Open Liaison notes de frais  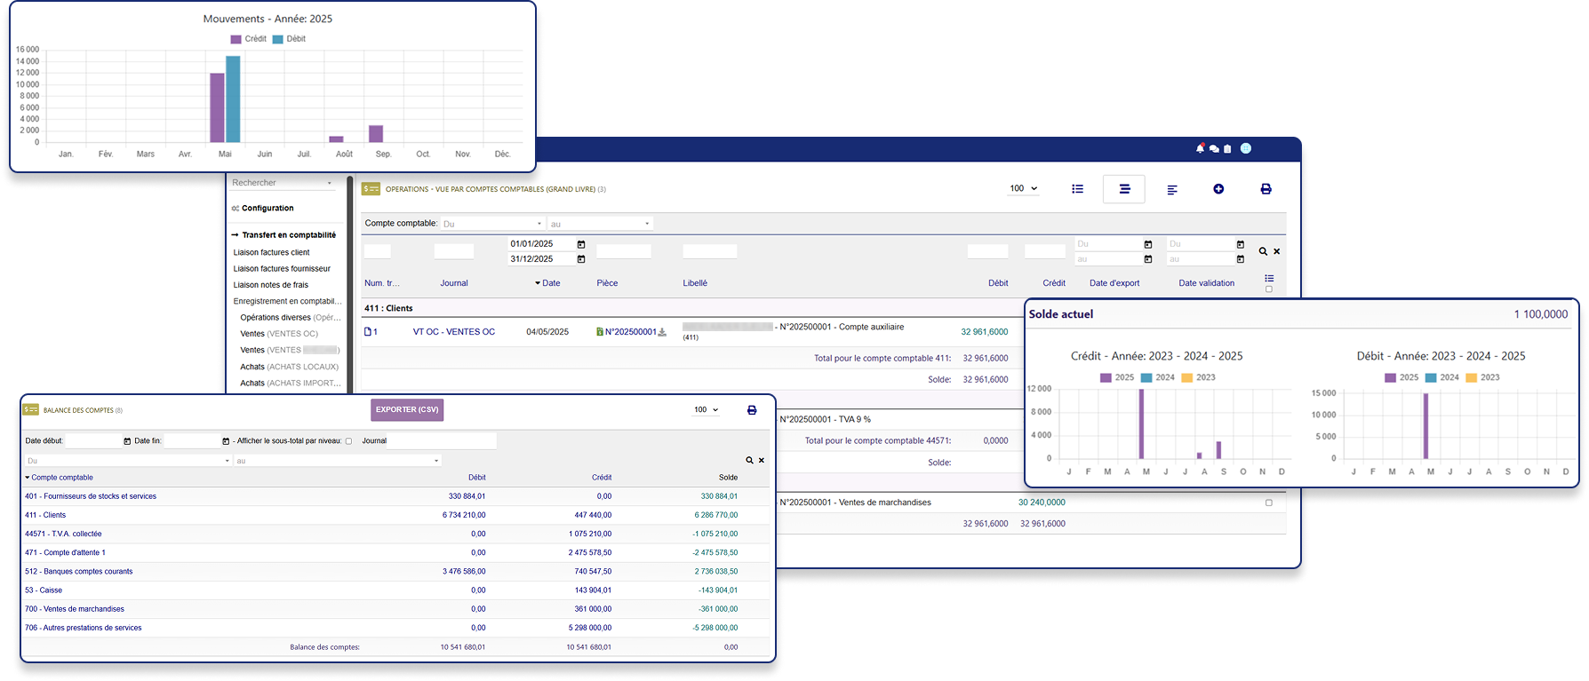click(x=271, y=285)
